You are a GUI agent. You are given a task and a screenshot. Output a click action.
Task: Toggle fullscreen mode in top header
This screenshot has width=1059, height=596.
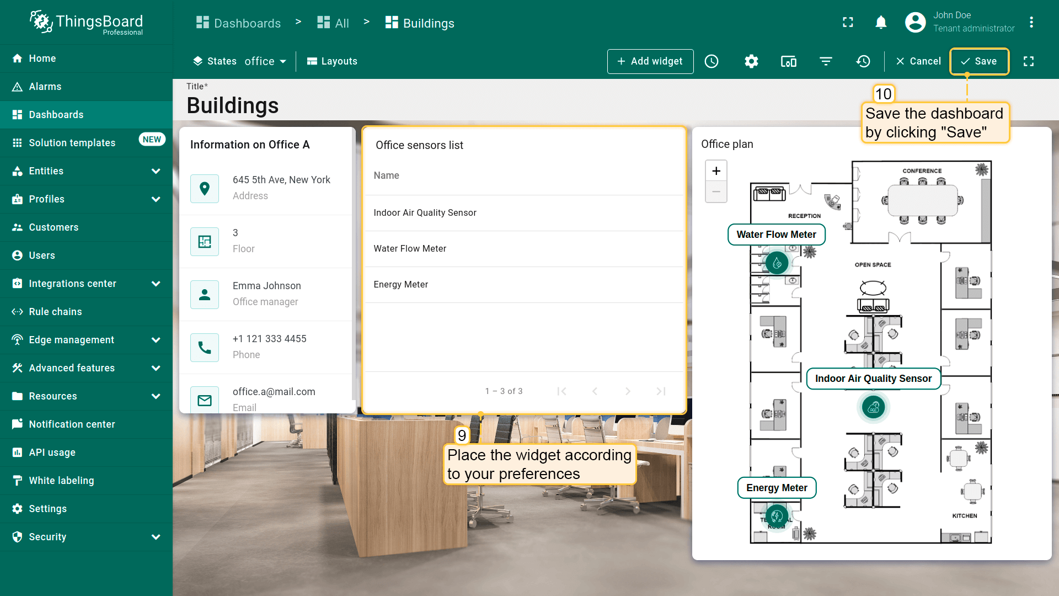(x=848, y=23)
